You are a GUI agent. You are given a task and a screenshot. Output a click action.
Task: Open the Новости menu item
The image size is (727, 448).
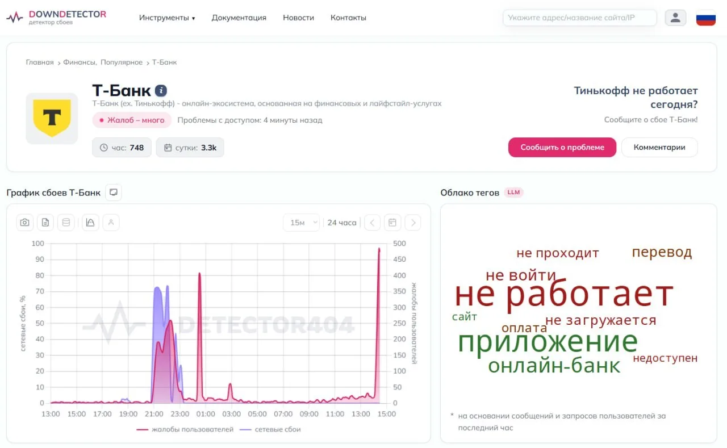click(299, 18)
